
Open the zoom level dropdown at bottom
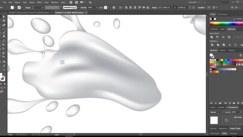coord(17,135)
